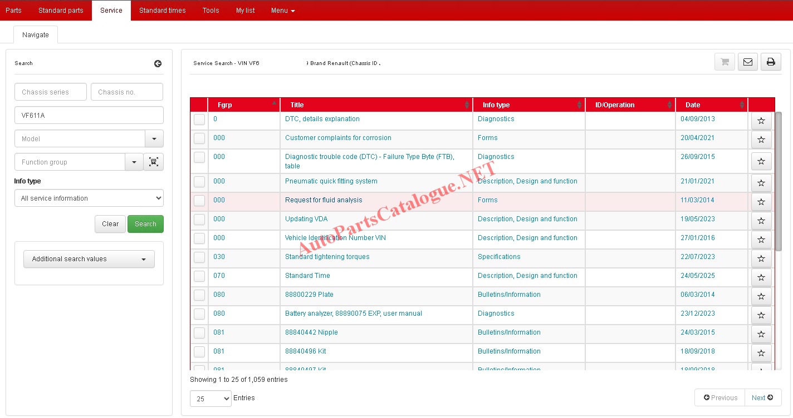The image size is (793, 418).
Task: Add 'Updating VDA' row to favorites star
Action: click(761, 221)
